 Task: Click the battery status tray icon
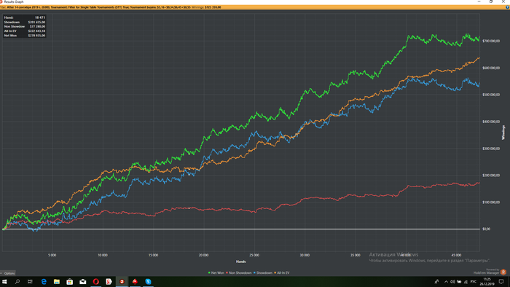click(459, 282)
